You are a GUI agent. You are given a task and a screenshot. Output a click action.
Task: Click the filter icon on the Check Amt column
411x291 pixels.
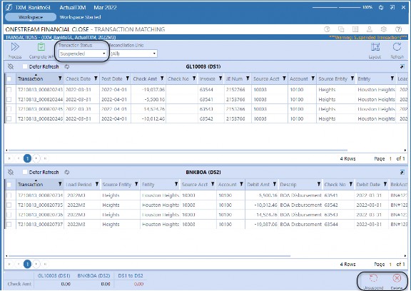162,78
